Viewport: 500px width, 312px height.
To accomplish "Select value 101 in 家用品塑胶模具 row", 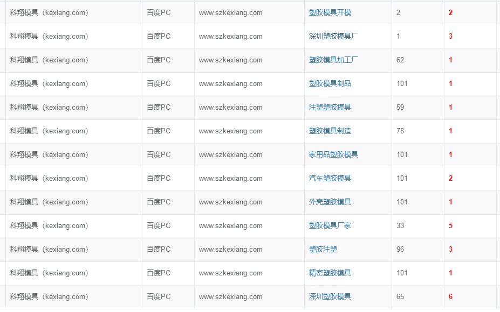I will 402,154.
